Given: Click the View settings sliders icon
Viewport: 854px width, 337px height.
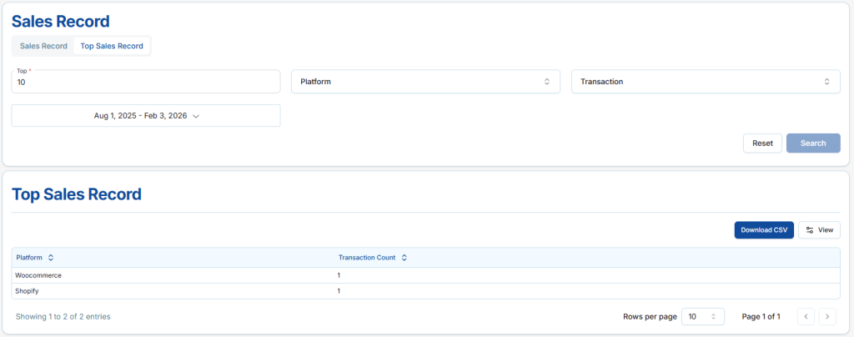Looking at the screenshot, I should pyautogui.click(x=809, y=229).
